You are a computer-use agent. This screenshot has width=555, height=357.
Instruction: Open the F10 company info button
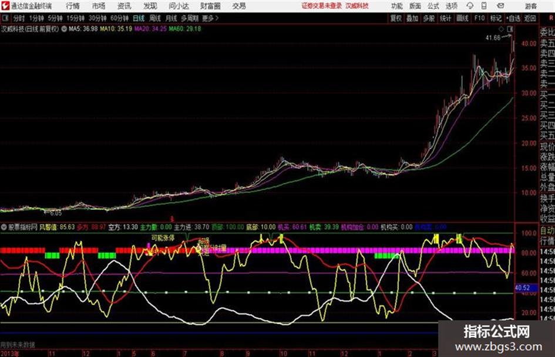[480, 18]
